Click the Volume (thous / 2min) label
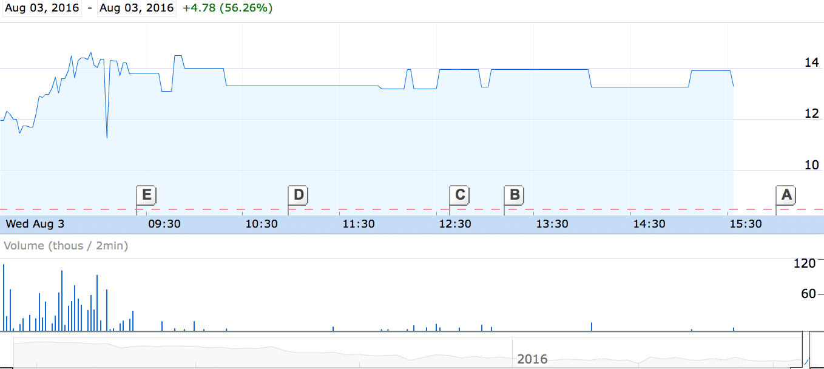 point(66,246)
